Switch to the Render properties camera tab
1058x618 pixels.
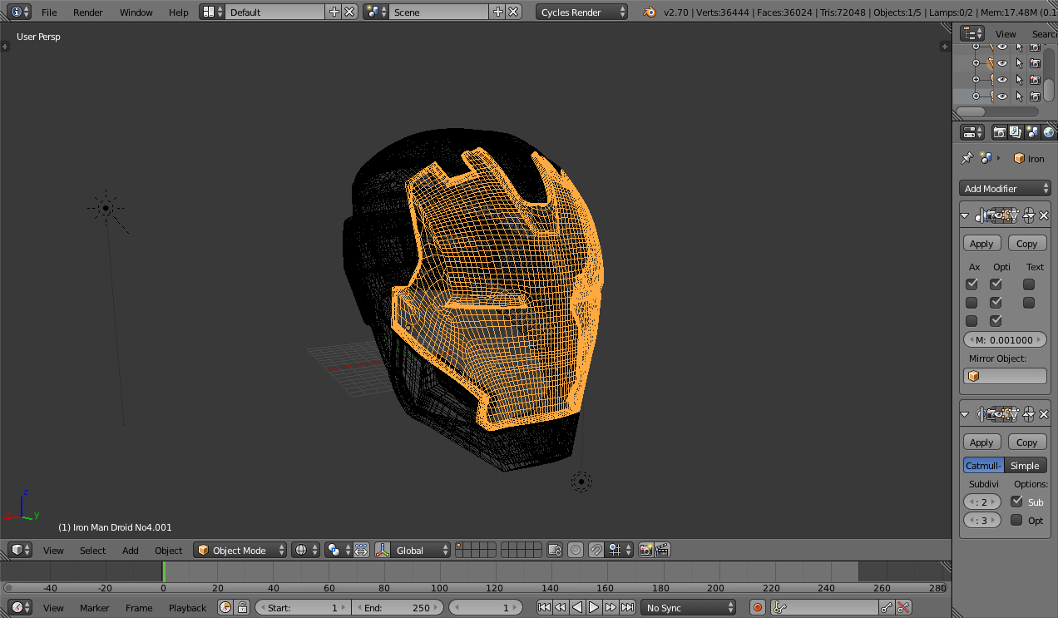[1000, 132]
